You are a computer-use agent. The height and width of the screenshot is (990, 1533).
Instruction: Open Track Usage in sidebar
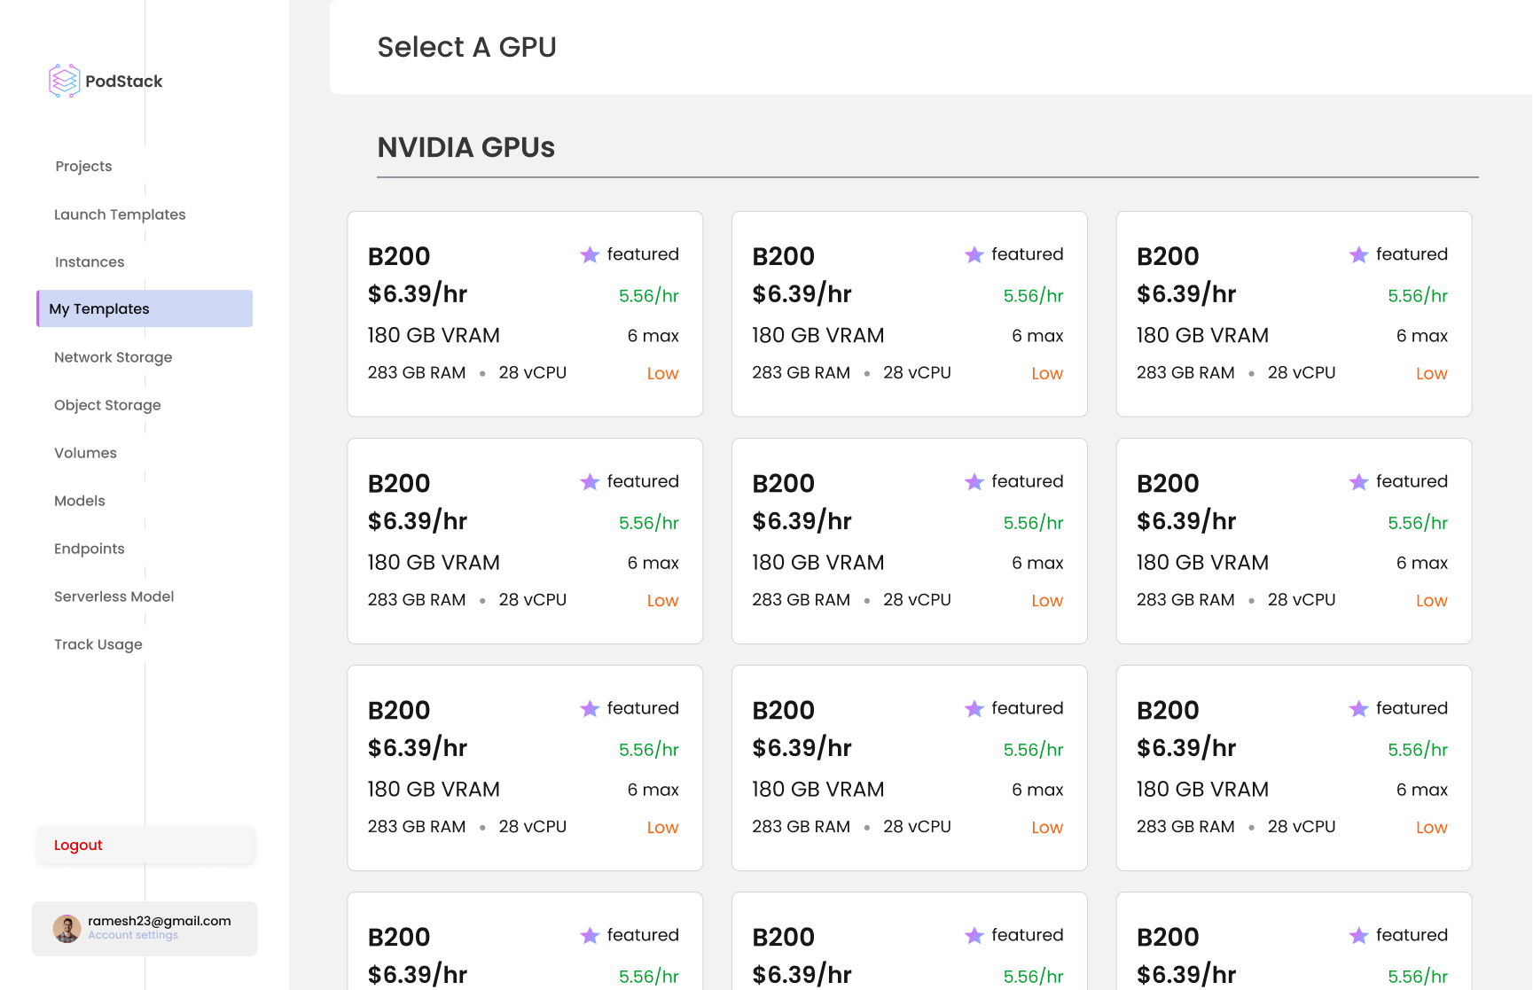pyautogui.click(x=98, y=644)
